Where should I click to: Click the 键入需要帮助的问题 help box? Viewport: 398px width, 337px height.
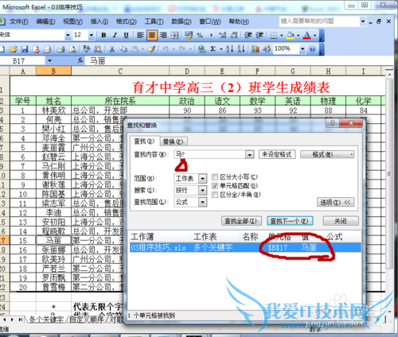(319, 21)
